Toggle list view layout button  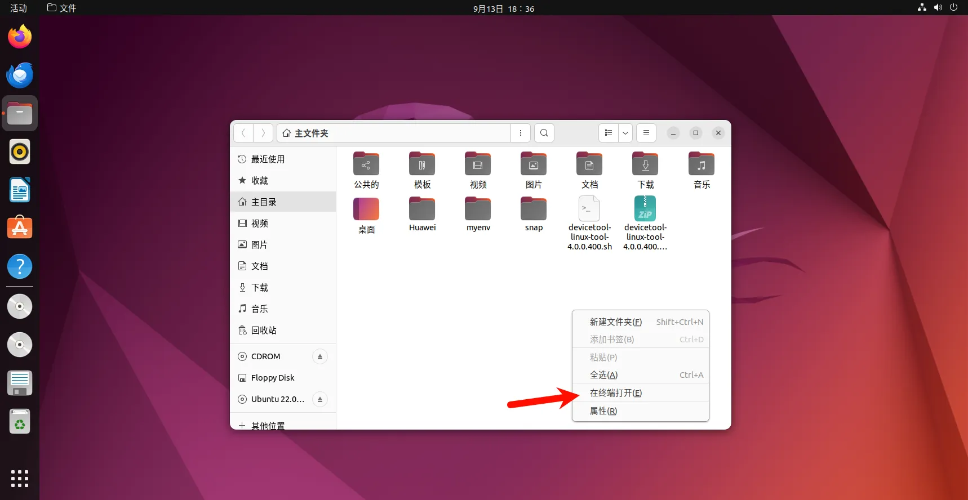(x=609, y=133)
